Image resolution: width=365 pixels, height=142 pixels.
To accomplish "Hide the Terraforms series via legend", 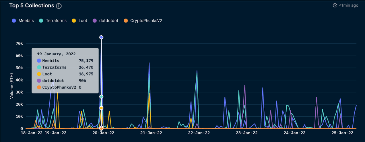I will click(x=53, y=21).
